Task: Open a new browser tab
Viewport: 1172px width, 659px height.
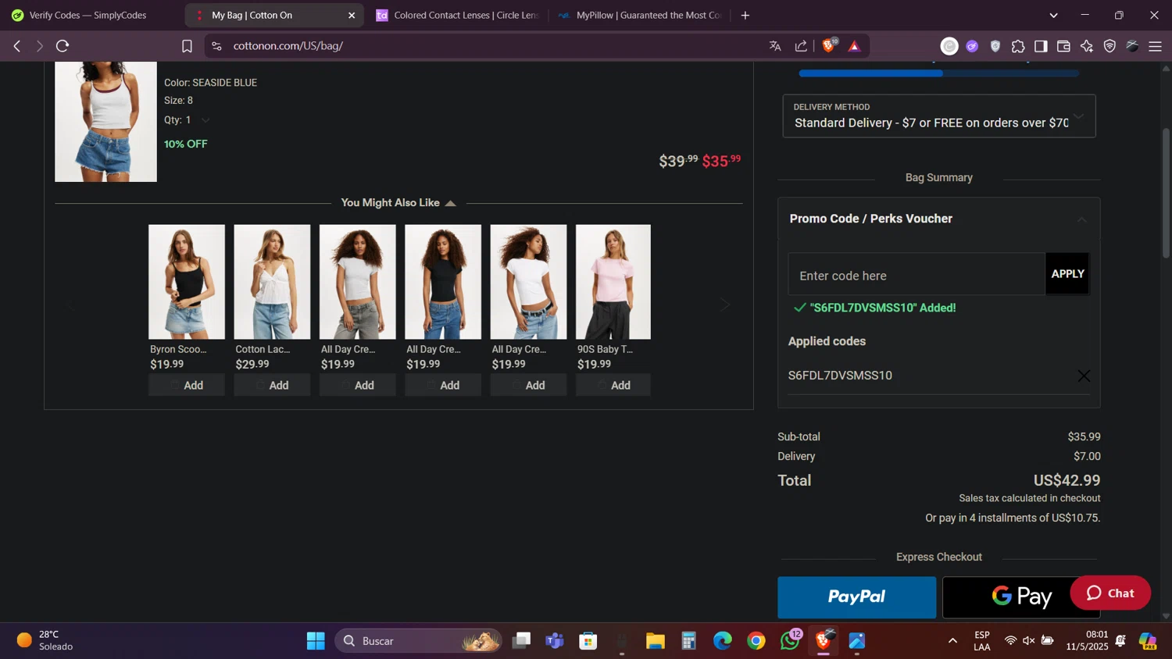Action: (745, 15)
